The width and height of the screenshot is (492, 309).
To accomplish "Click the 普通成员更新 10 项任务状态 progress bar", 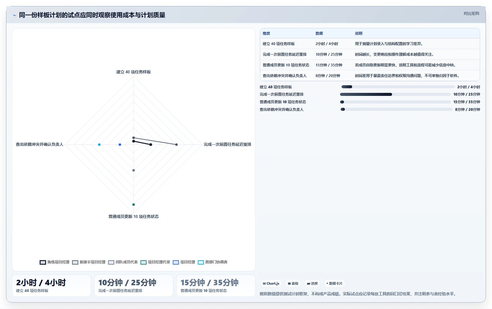I will [395, 102].
